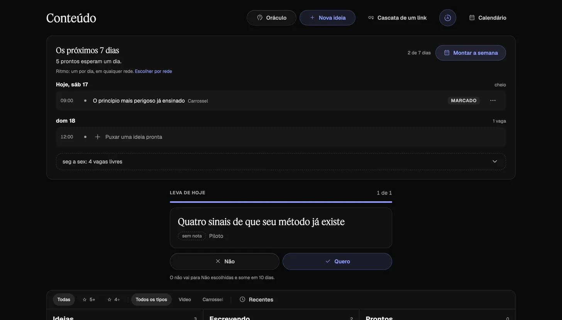The height and width of the screenshot is (320, 562).
Task: Open the 'Quatro sinais de que seu método já existe' card
Action: tap(281, 228)
